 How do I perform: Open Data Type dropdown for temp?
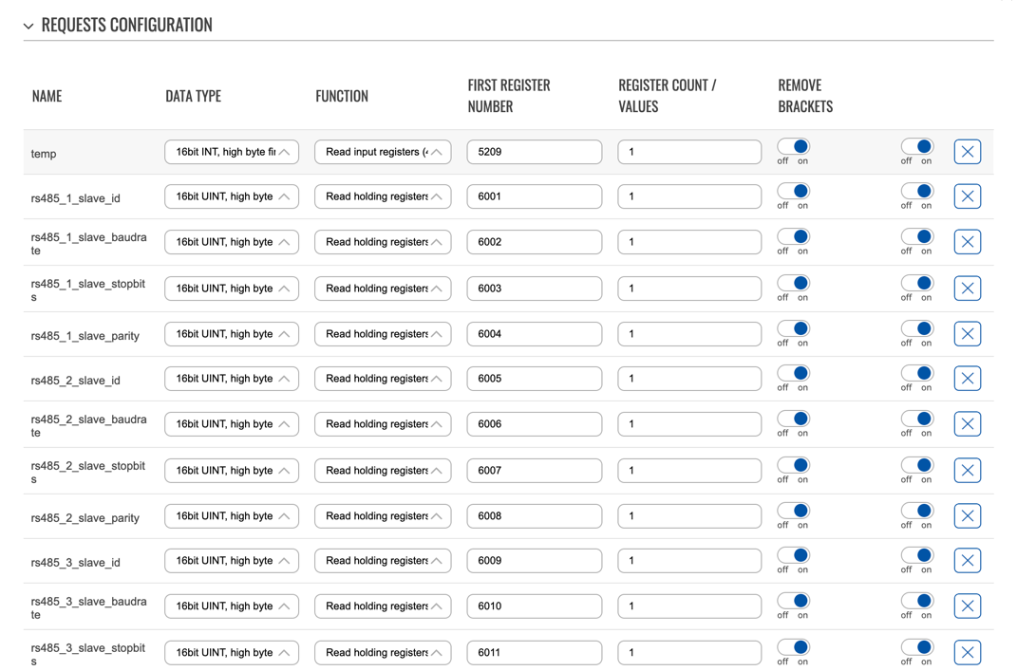[232, 152]
